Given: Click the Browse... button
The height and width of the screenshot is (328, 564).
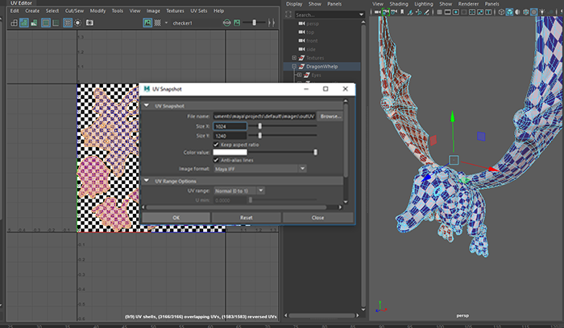Looking at the screenshot, I should 330,117.
